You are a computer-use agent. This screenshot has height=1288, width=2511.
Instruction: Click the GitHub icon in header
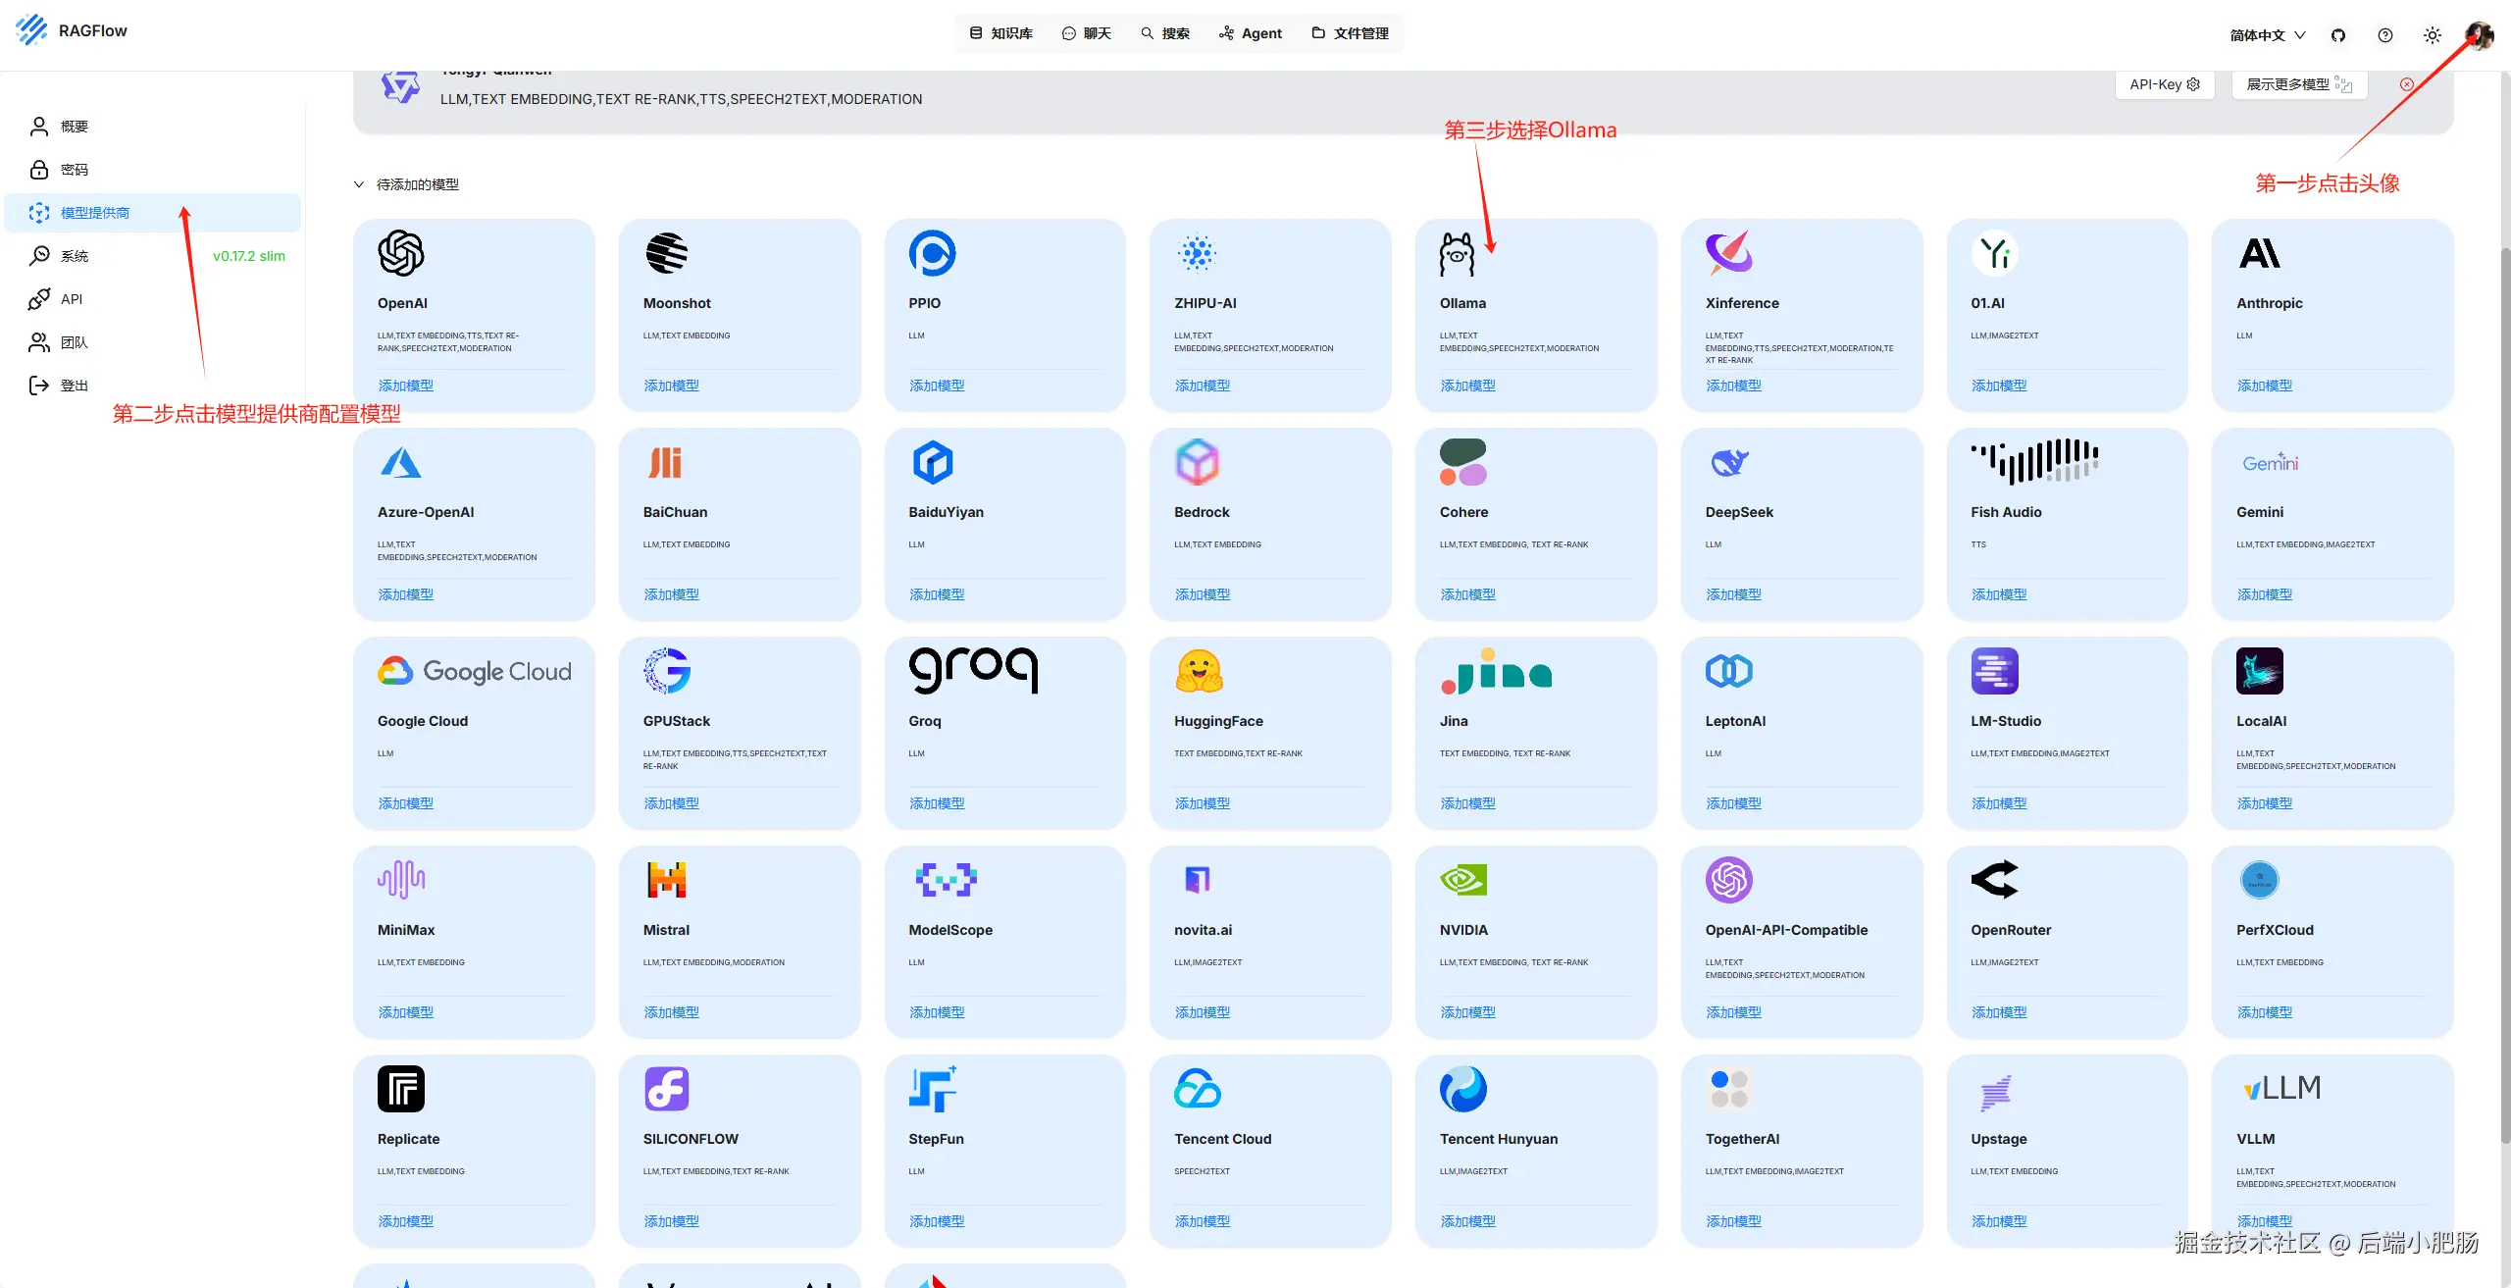coord(2338,35)
